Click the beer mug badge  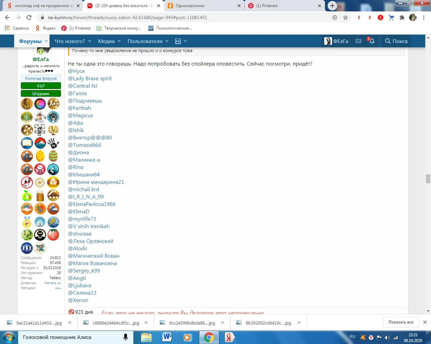40,196
